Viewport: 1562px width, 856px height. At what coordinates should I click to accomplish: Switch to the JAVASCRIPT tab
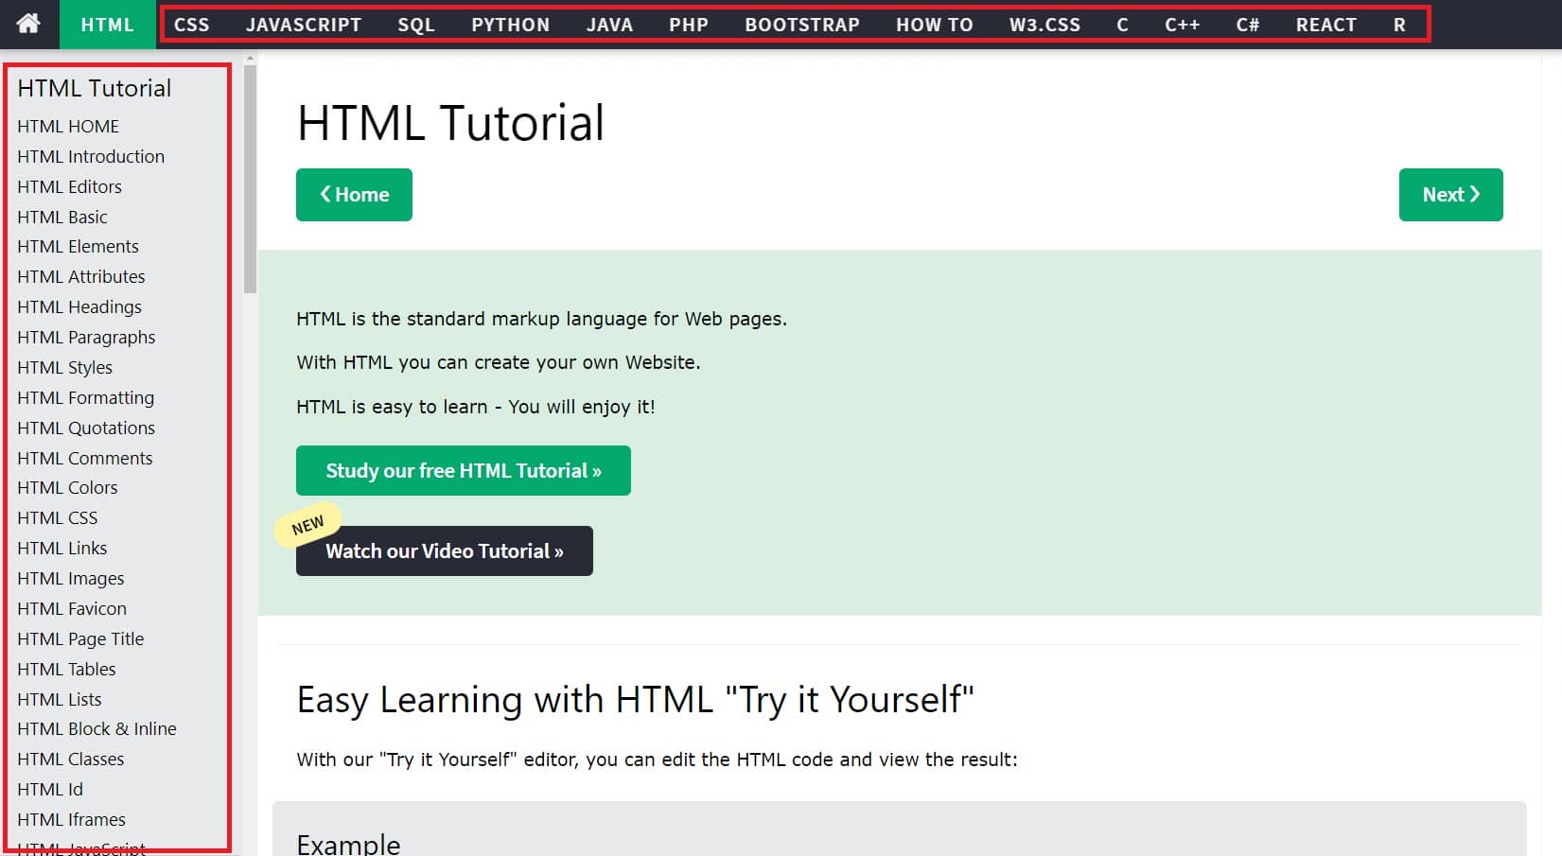point(304,25)
